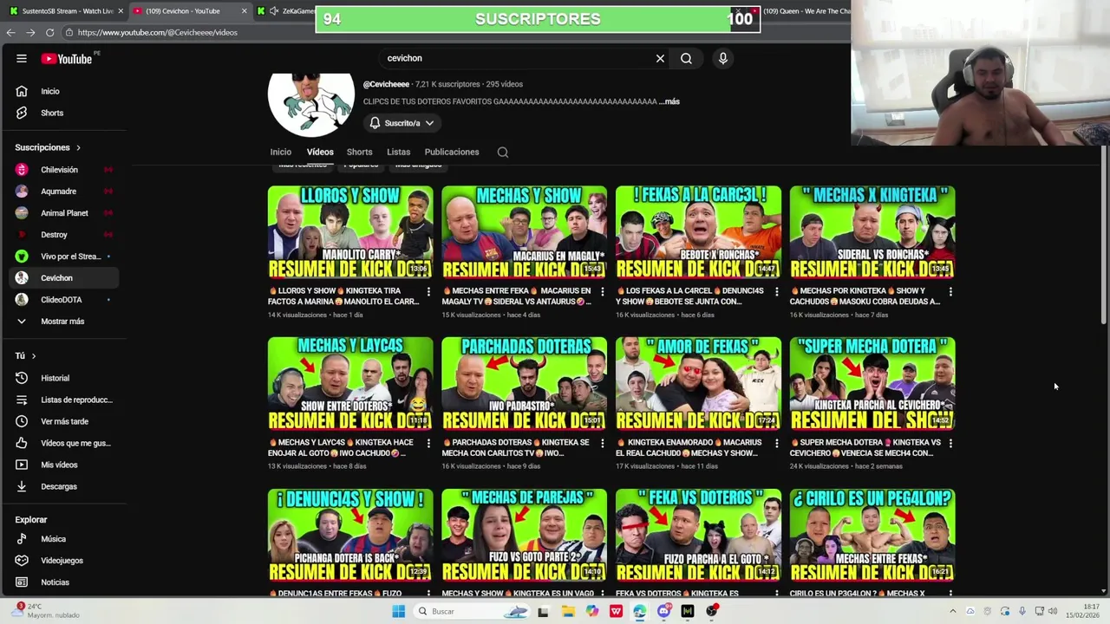The image size is (1110, 624).
Task: Play AMOR DE FEKAS thumbnail
Action: pyautogui.click(x=698, y=383)
